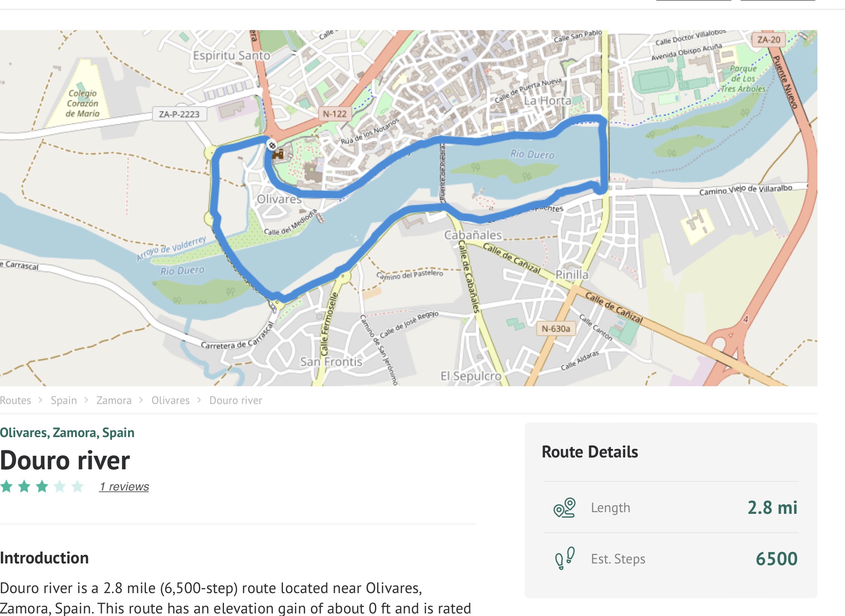Click the first rating star

point(6,486)
